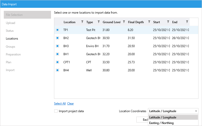Image resolution: width=202 pixels, height=126 pixels.
Task: Open the End column filter icon
Action: pyautogui.click(x=187, y=22)
